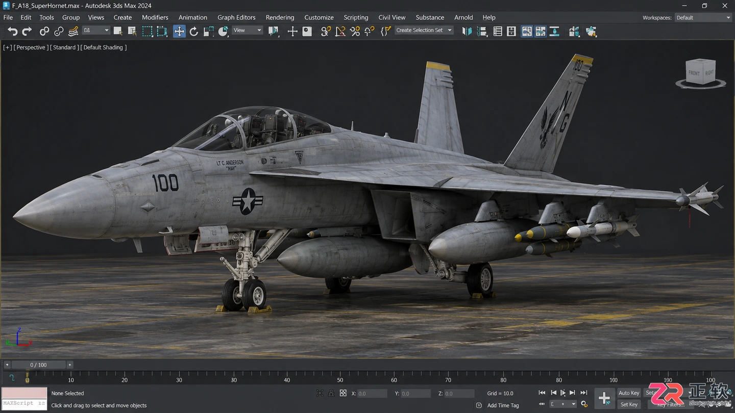The width and height of the screenshot is (735, 413).
Task: Open the selection filter dropdown
Action: pos(96,31)
